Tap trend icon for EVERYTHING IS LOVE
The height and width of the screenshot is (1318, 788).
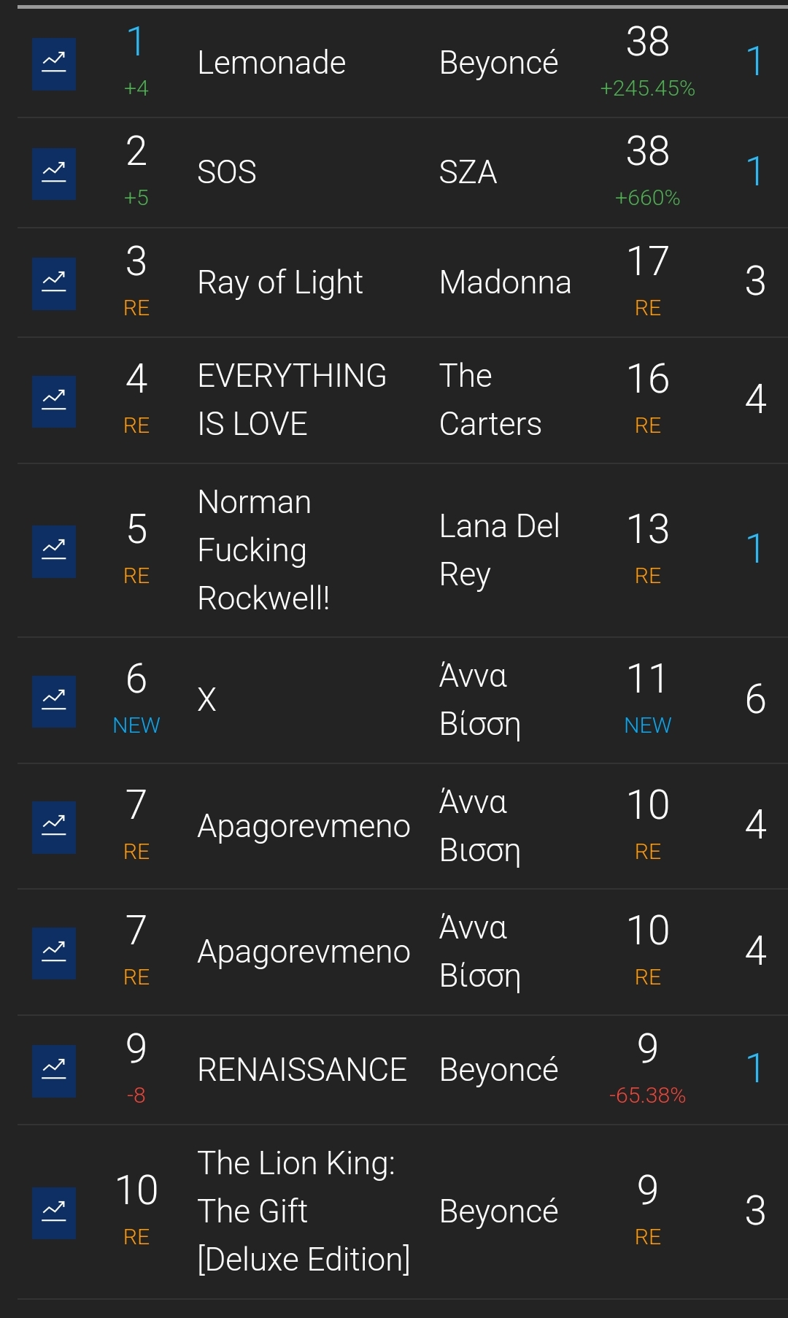point(54,401)
